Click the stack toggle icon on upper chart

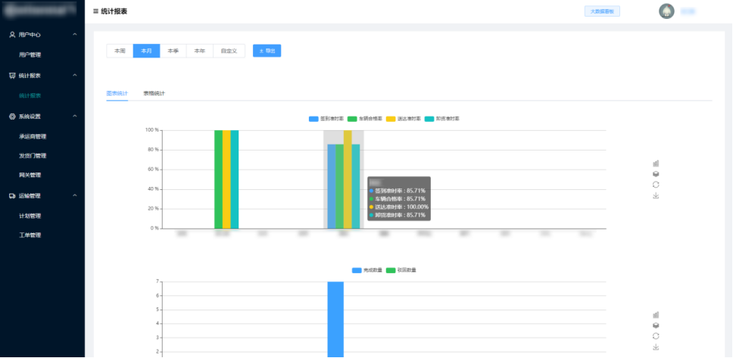pyautogui.click(x=656, y=174)
